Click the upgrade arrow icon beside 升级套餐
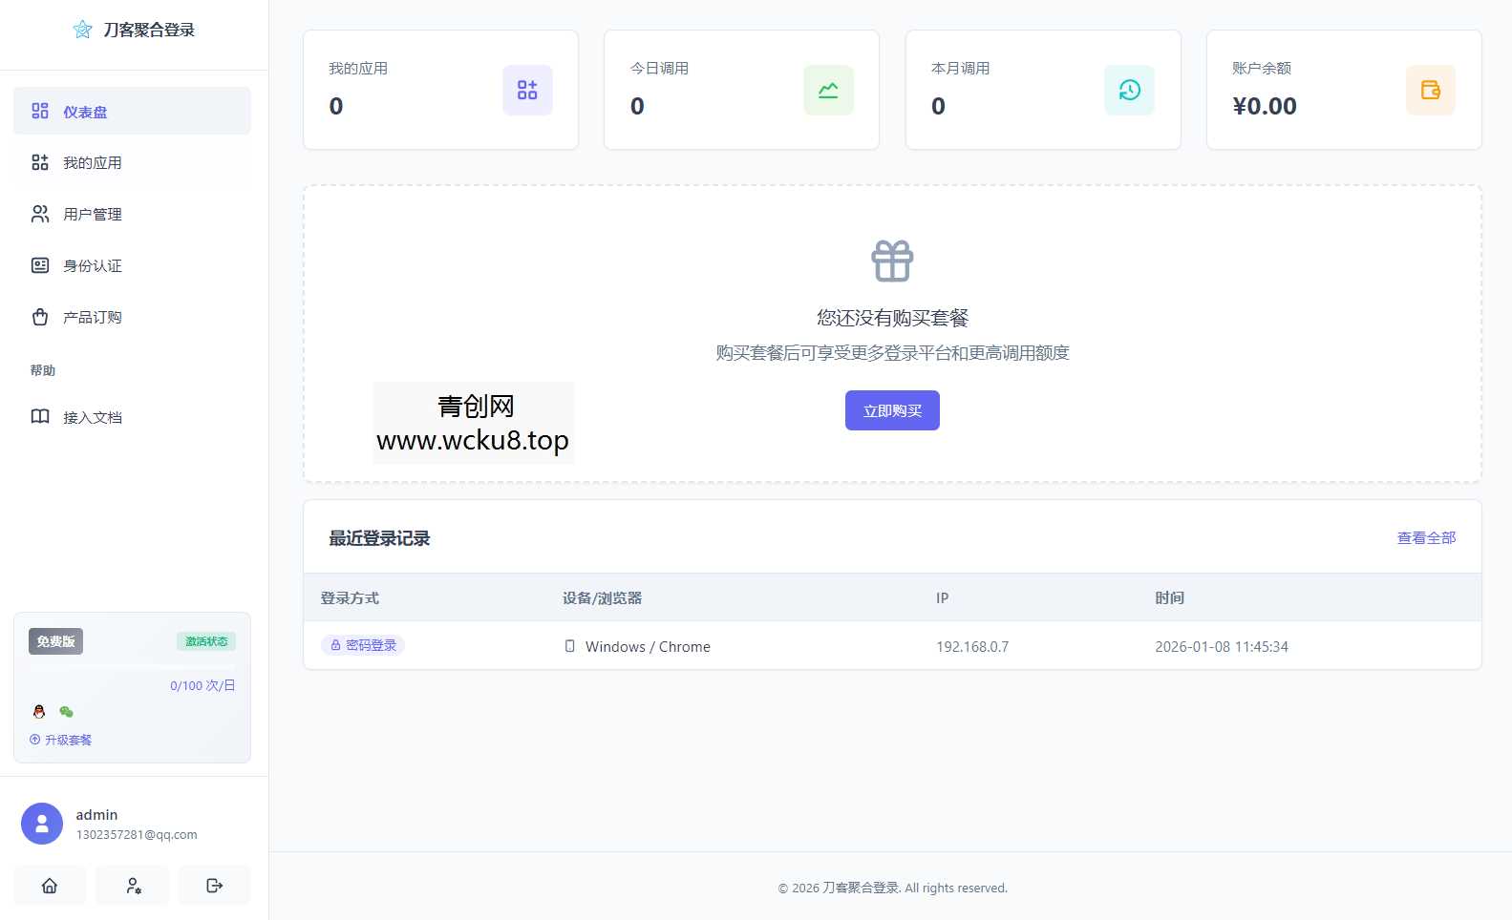 (35, 740)
